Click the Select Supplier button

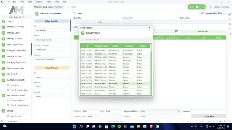[52, 21]
